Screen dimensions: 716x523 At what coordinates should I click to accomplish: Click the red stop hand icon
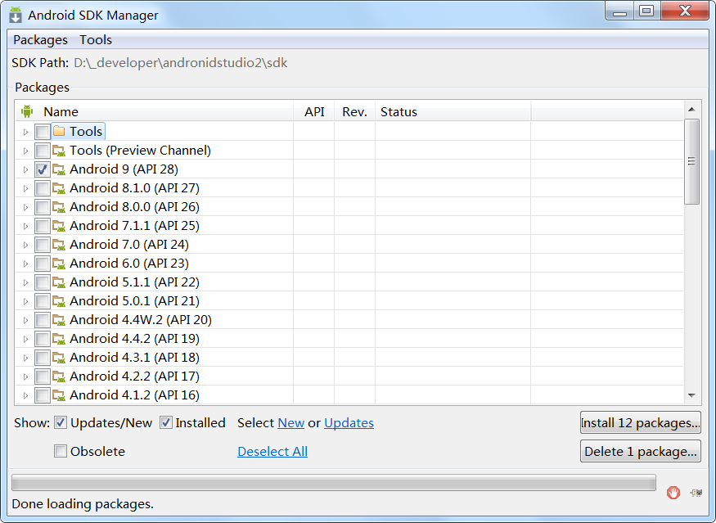pos(673,493)
